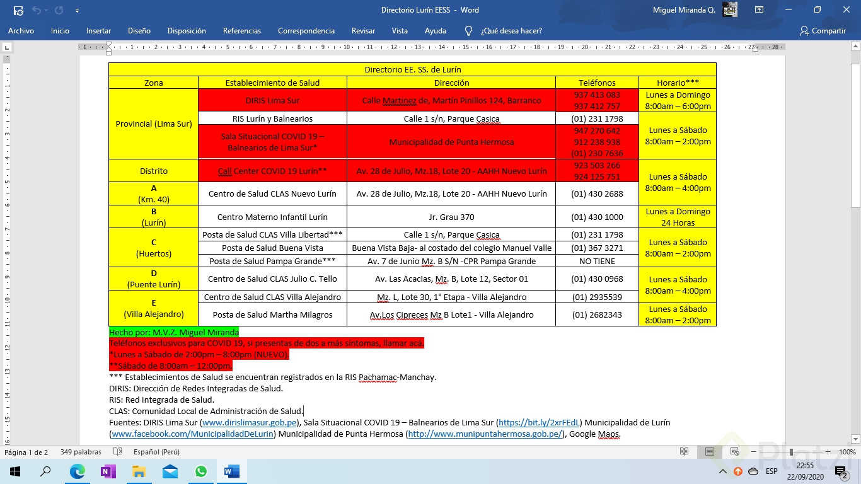Open the Revisar tab

click(x=363, y=31)
